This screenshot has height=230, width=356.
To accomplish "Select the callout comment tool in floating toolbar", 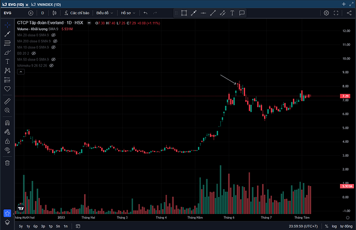I will (x=242, y=13).
